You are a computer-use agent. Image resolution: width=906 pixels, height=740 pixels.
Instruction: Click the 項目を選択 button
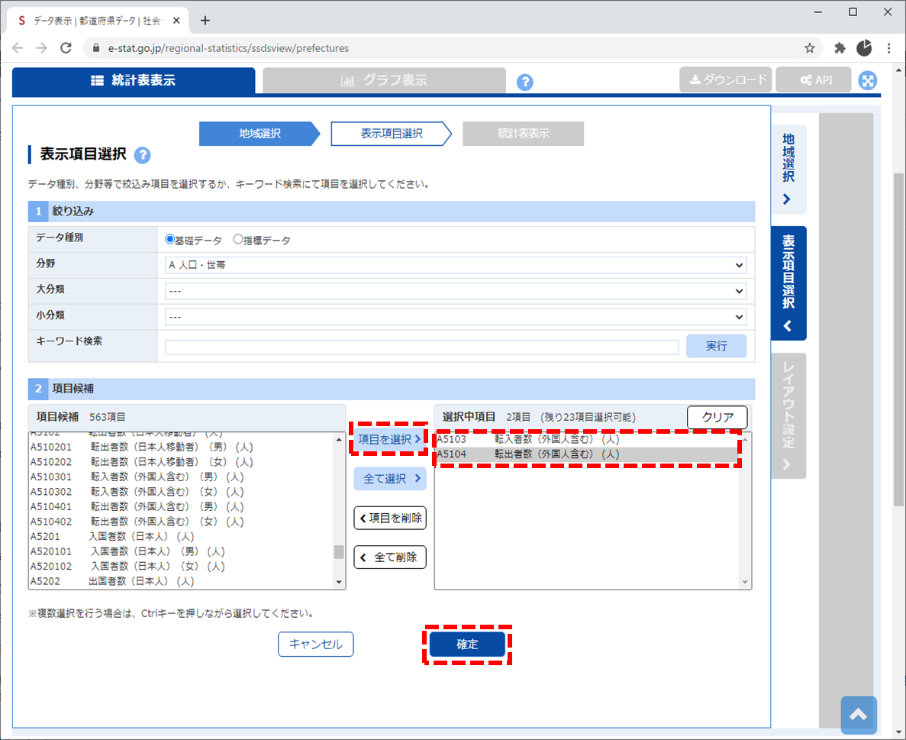point(389,439)
